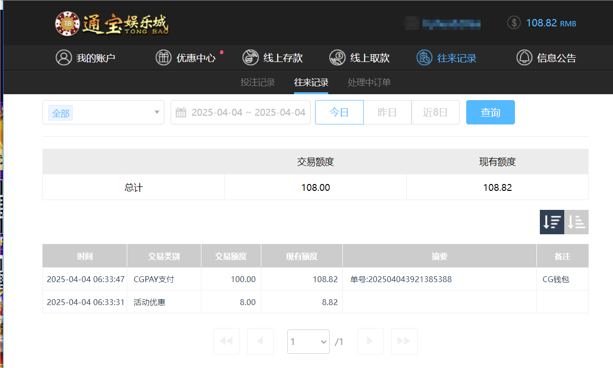Click the 优惠中心 promotions icon

pos(163,58)
